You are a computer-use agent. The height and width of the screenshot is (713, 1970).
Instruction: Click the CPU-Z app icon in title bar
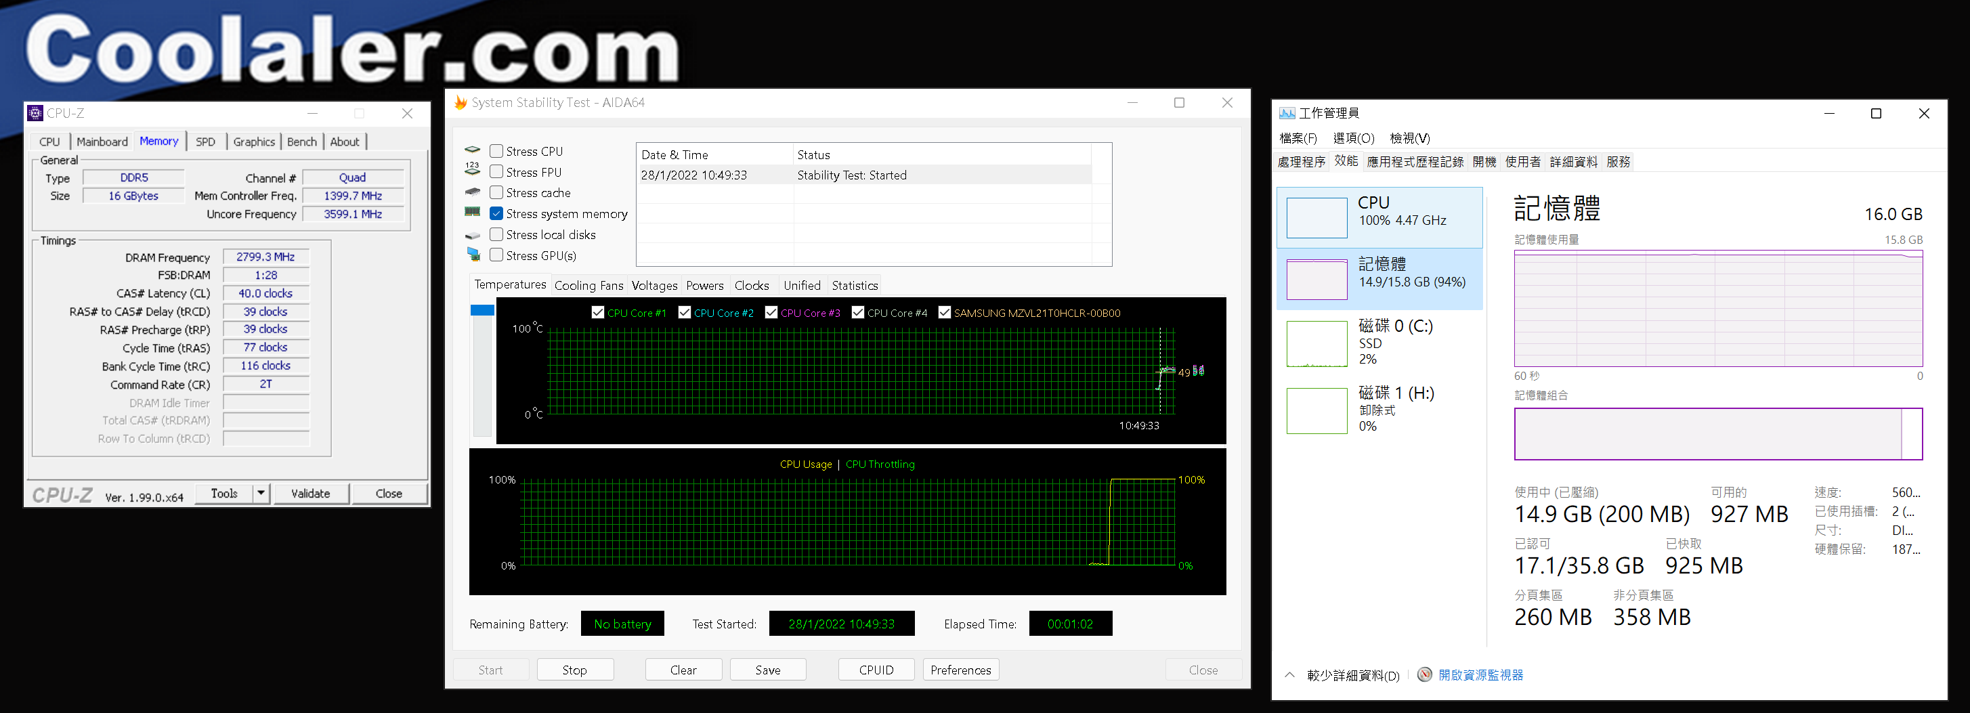[x=35, y=113]
